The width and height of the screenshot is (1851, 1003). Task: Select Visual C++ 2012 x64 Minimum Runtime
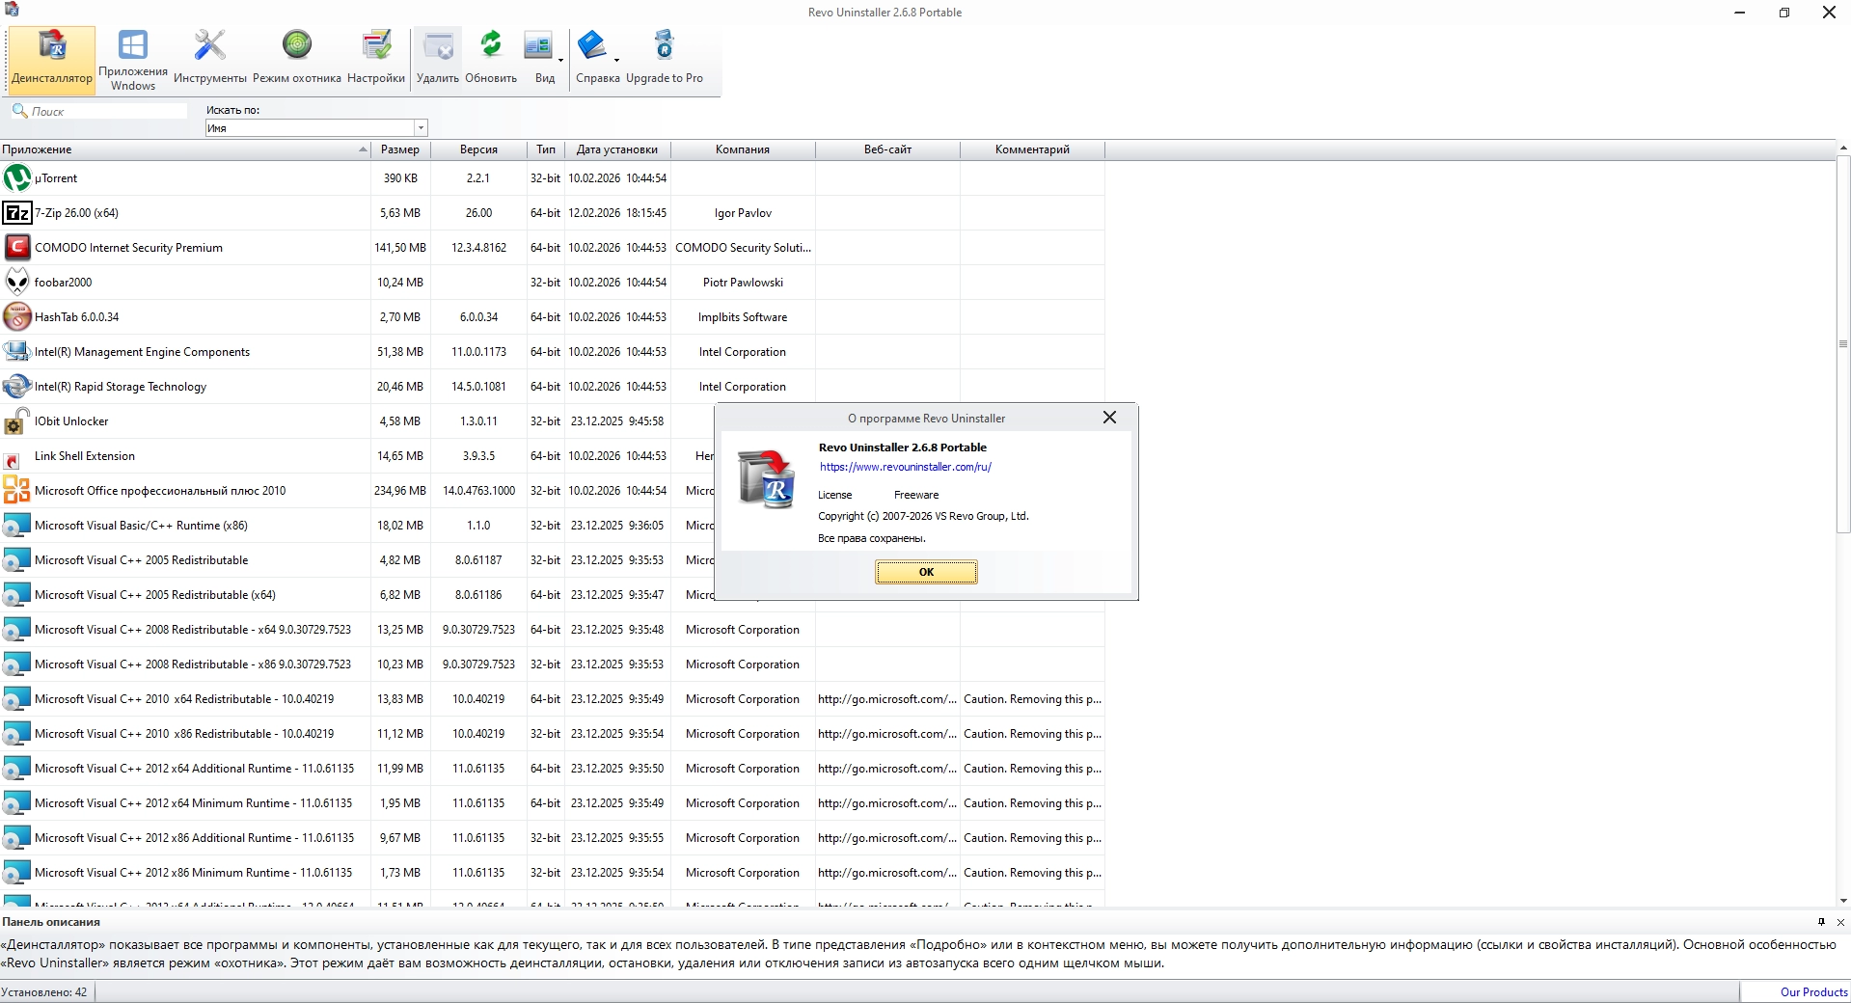coord(552,803)
